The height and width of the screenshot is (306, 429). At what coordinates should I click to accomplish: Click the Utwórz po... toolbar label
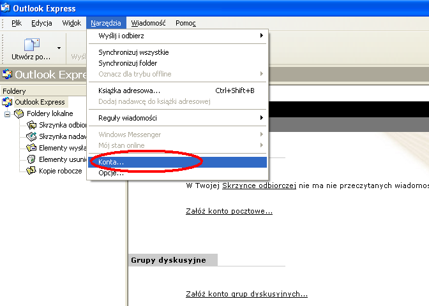pyautogui.click(x=31, y=57)
